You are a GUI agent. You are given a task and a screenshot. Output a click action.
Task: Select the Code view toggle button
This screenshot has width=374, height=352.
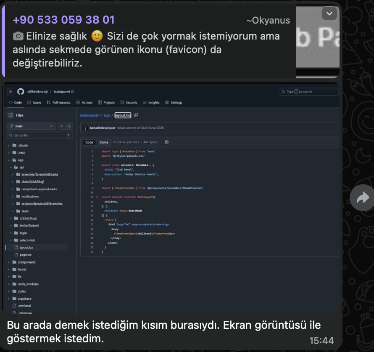90,142
